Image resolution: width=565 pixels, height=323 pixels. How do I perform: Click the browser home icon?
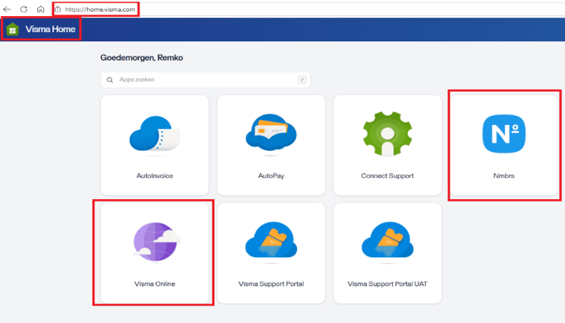click(x=40, y=9)
